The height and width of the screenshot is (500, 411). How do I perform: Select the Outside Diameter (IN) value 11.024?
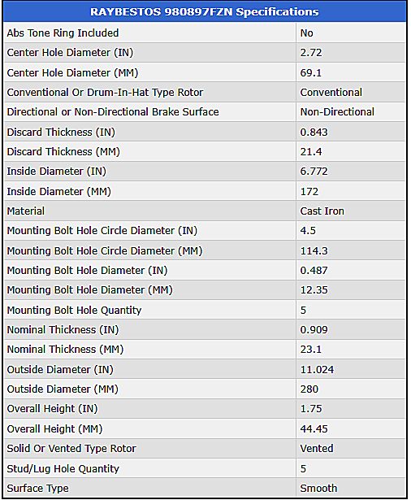pyautogui.click(x=317, y=370)
